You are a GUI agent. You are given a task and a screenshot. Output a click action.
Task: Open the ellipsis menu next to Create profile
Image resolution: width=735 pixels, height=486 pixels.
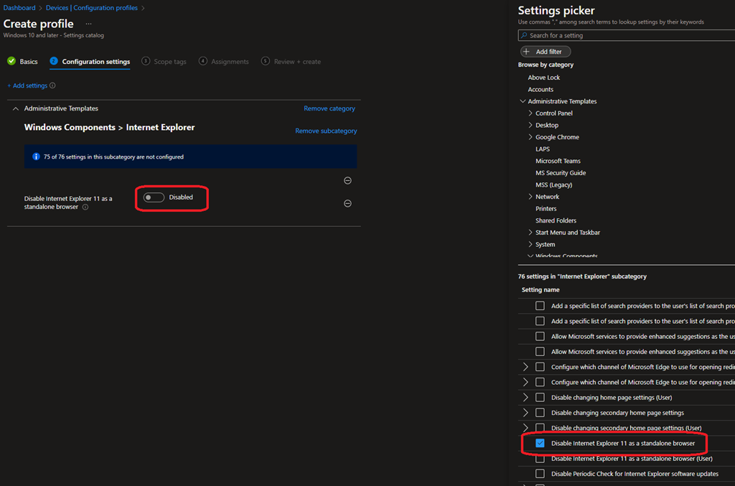(89, 24)
